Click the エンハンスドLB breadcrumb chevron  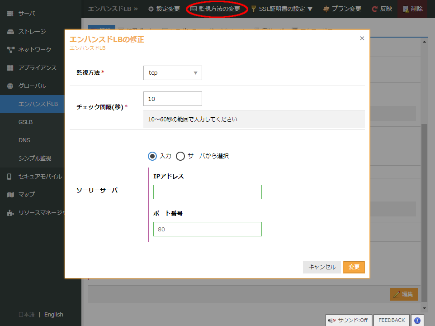(x=135, y=9)
